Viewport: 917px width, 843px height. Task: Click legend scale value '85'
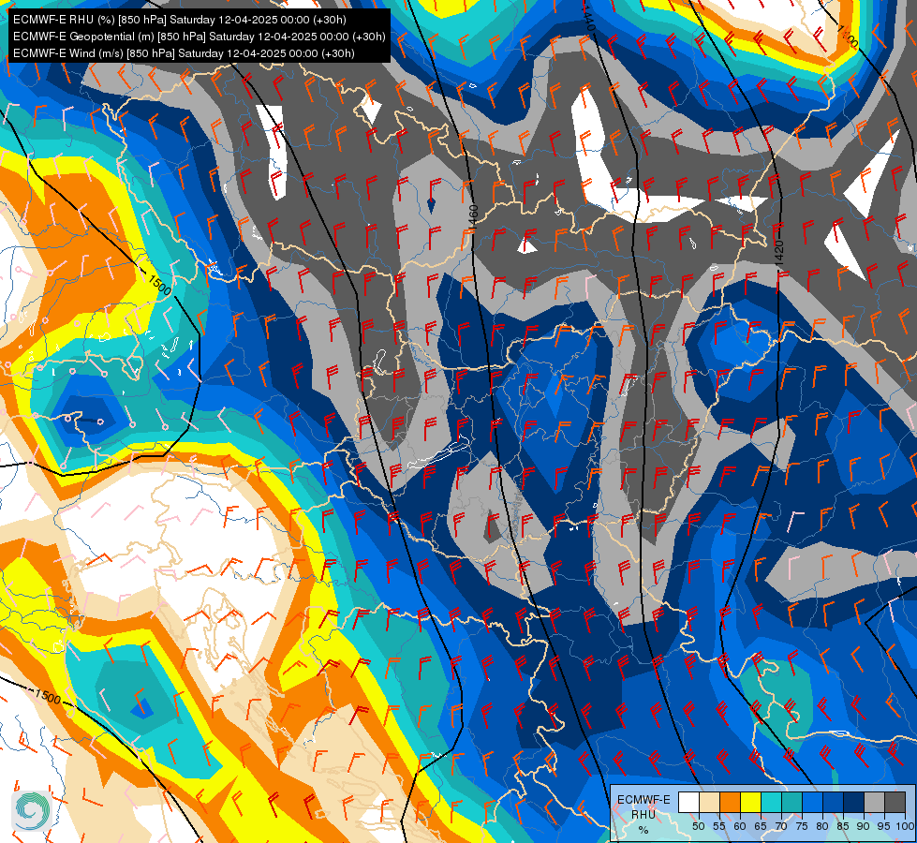pyautogui.click(x=843, y=826)
